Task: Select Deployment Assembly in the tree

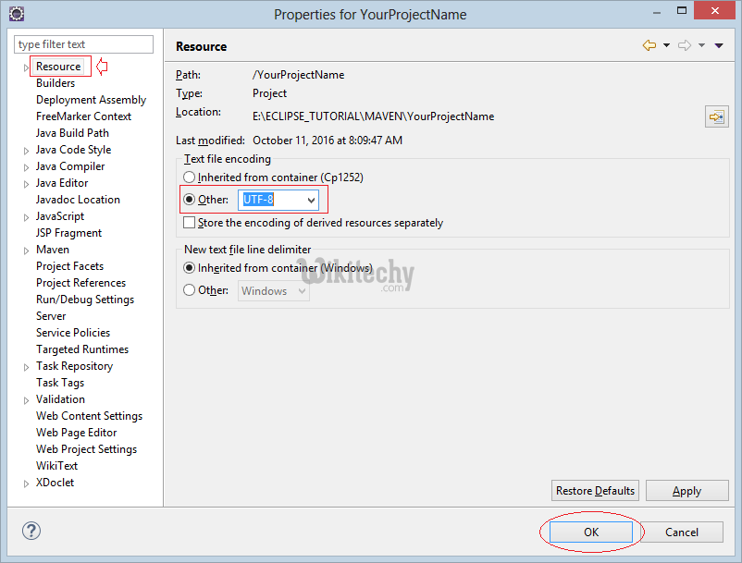Action: pyautogui.click(x=91, y=100)
